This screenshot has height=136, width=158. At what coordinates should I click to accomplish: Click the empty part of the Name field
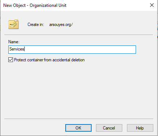(x=80, y=49)
